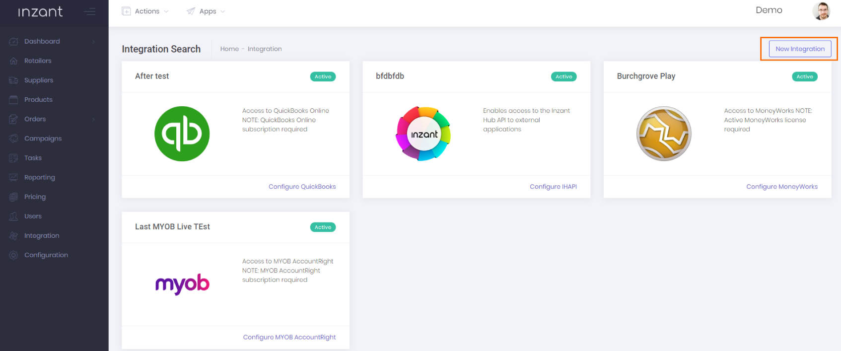Image resolution: width=841 pixels, height=351 pixels.
Task: Expand the Orders submenu chevron
Action: (x=93, y=119)
